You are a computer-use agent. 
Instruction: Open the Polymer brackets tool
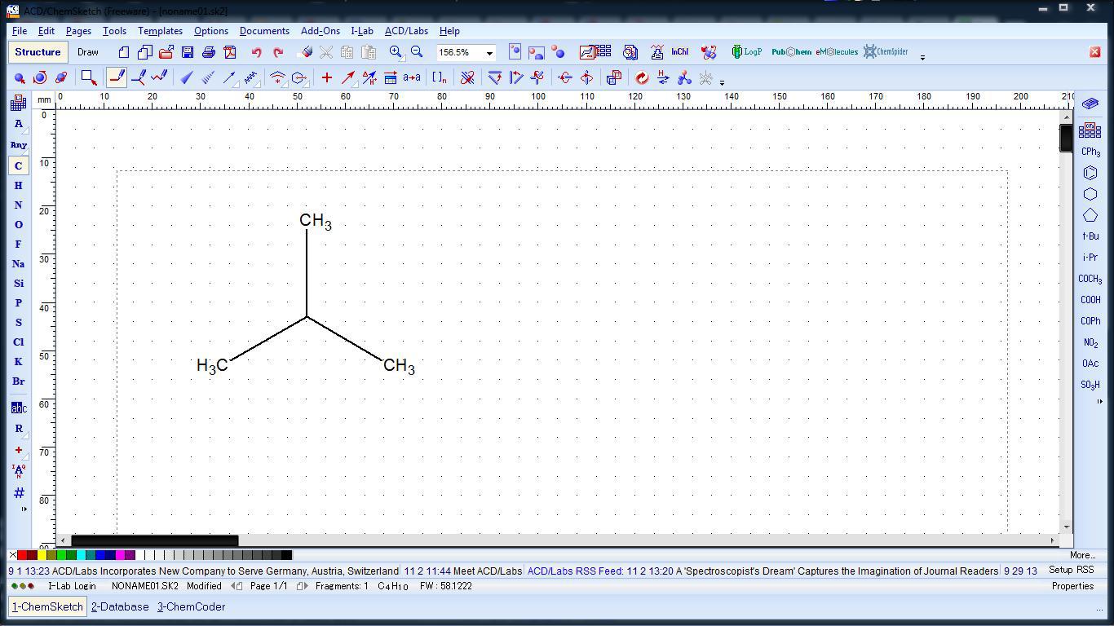(x=440, y=77)
